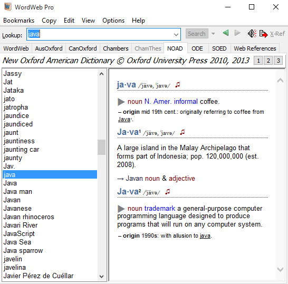Click the word list scroll up arrow

click(101, 74)
